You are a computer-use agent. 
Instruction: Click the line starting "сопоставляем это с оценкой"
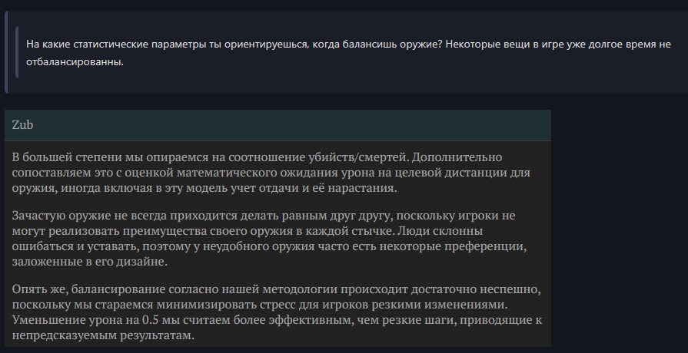point(271,173)
